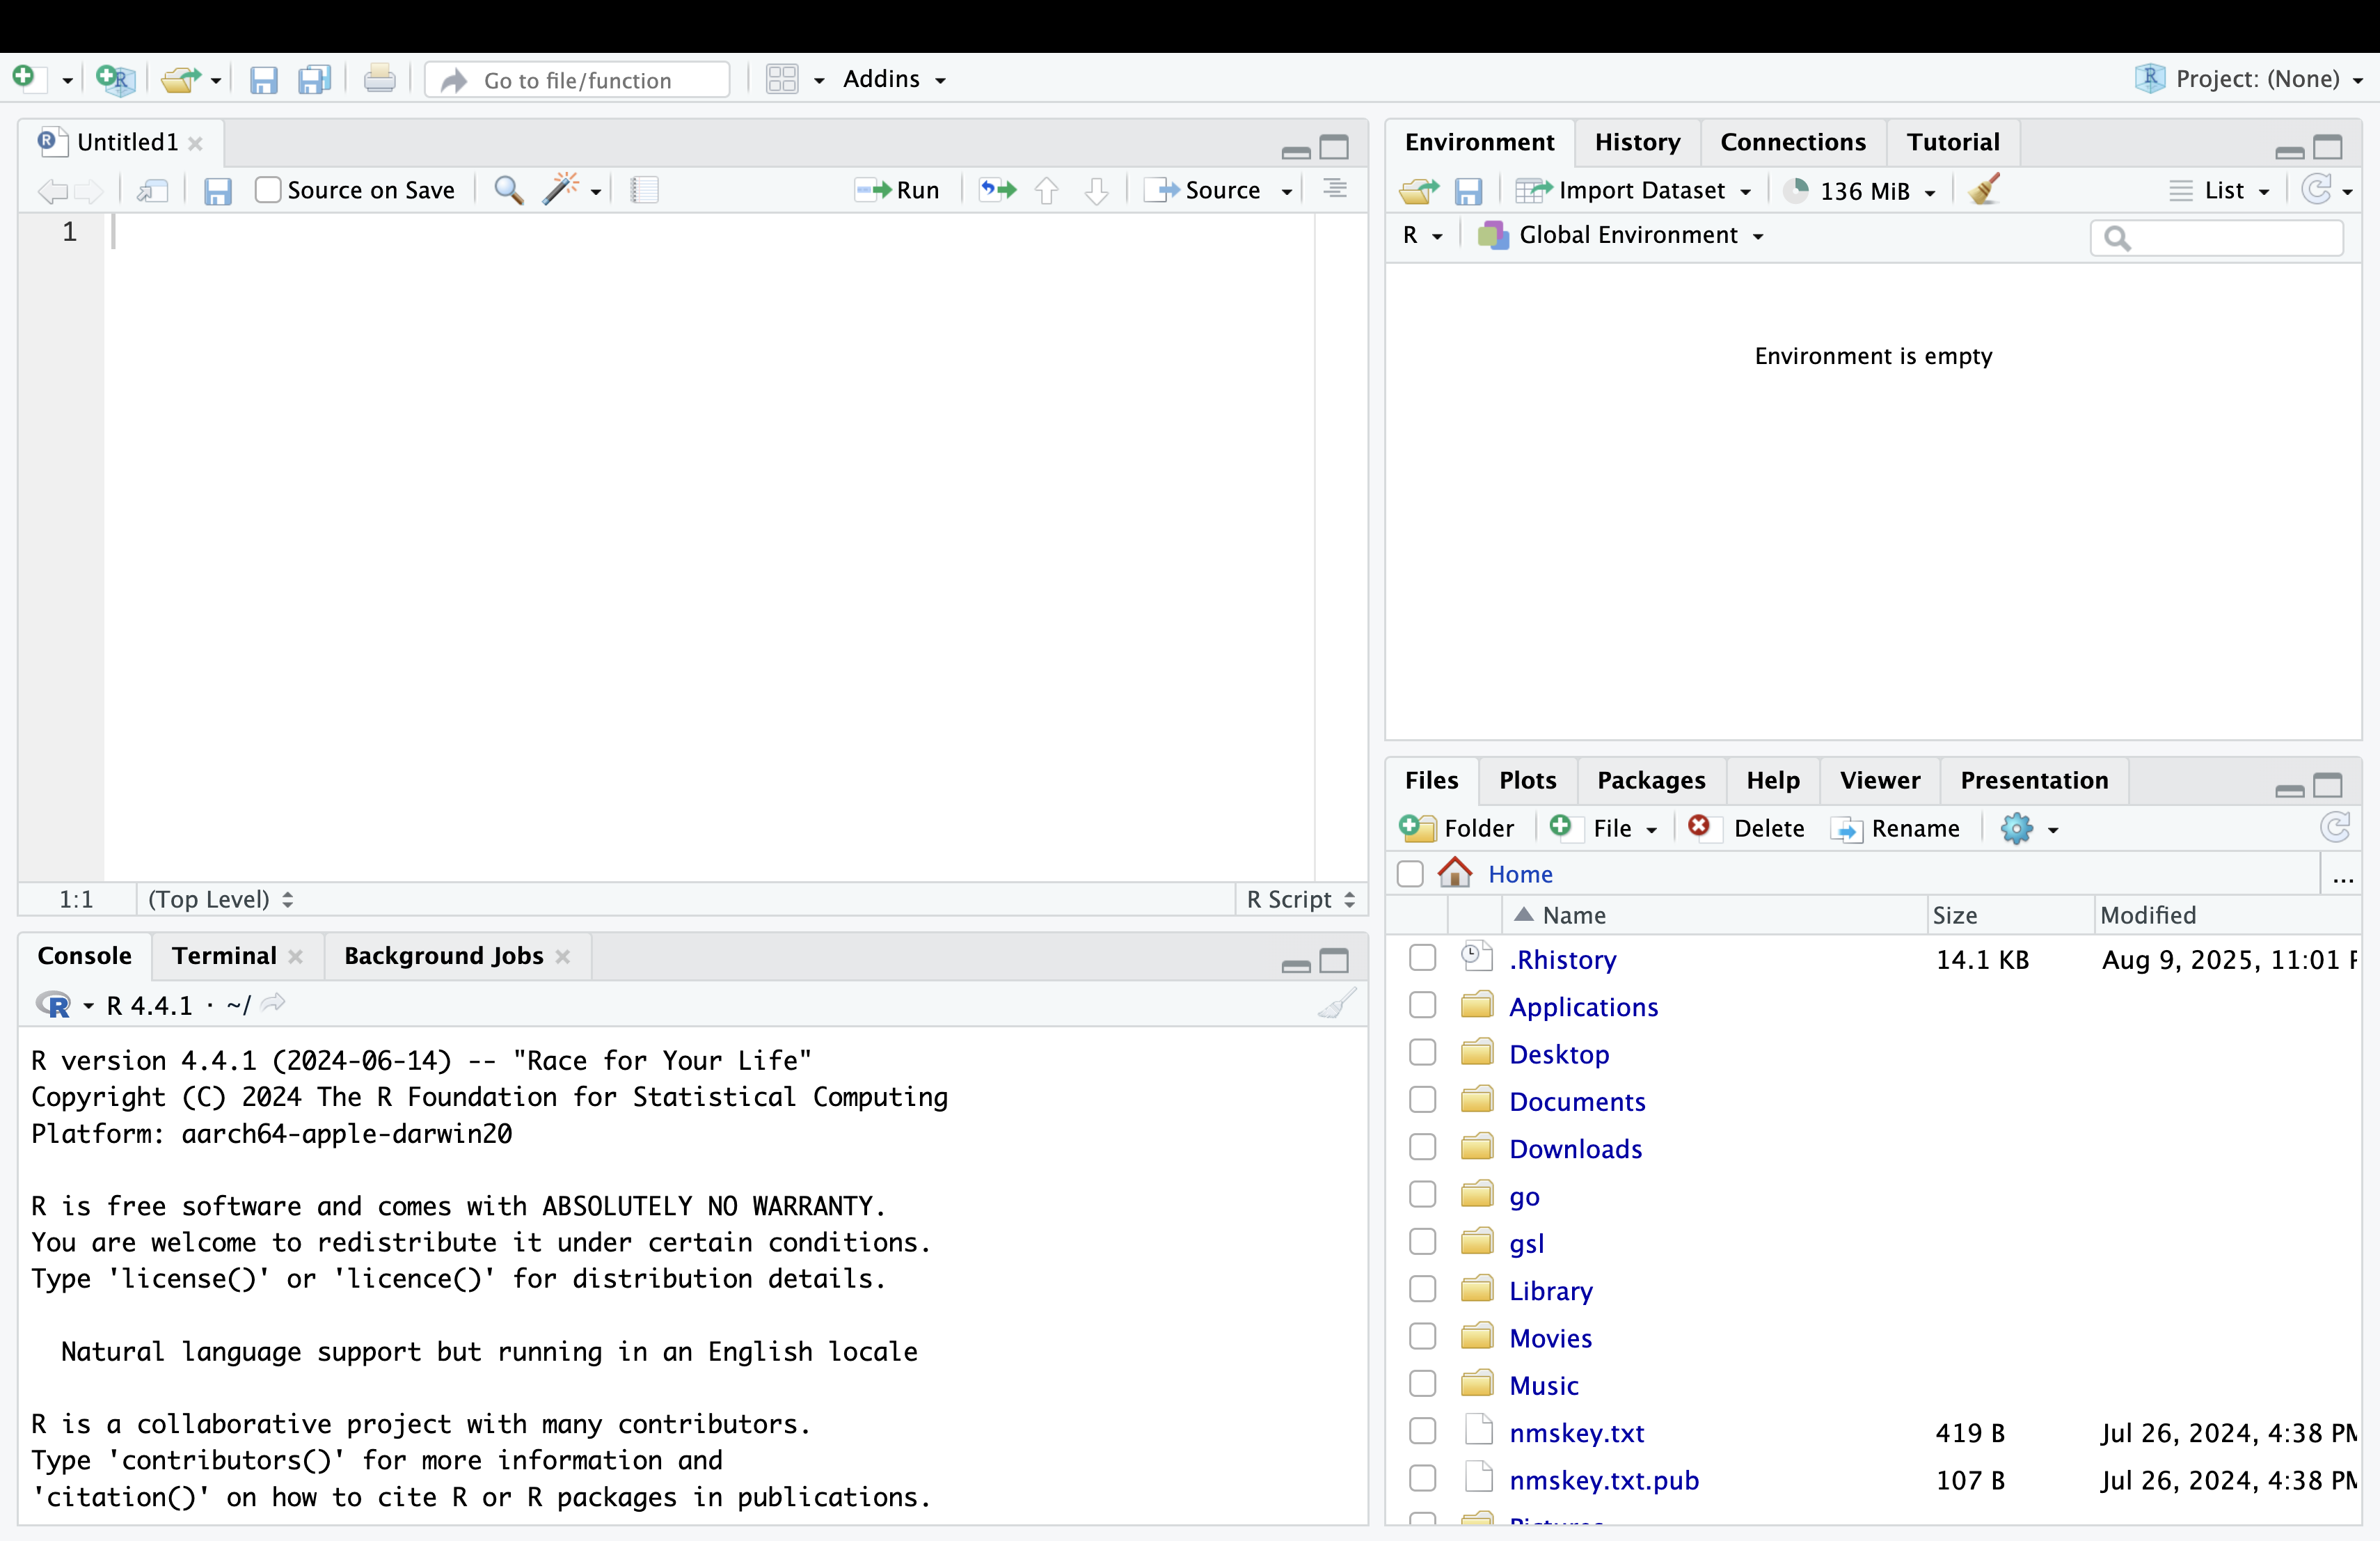Click the Go to previous section up arrow
This screenshot has width=2380, height=1541.
click(x=1047, y=190)
